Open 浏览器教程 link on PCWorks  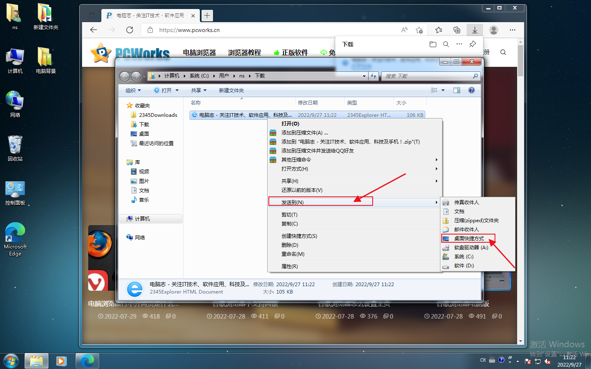(245, 52)
